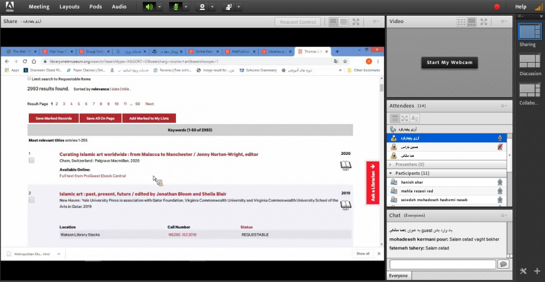This screenshot has height=282, width=545.
Task: Open the Discussion layout
Action: coord(530,61)
